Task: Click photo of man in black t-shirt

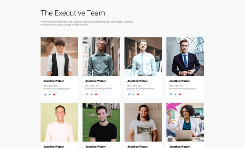Action: point(101,122)
